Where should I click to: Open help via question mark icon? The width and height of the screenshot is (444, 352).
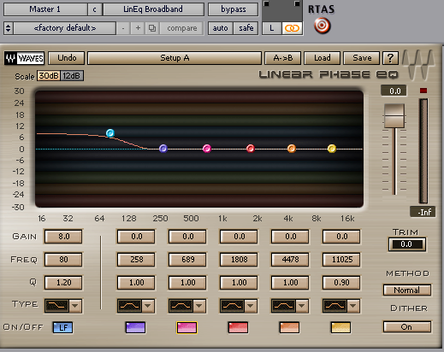(390, 58)
